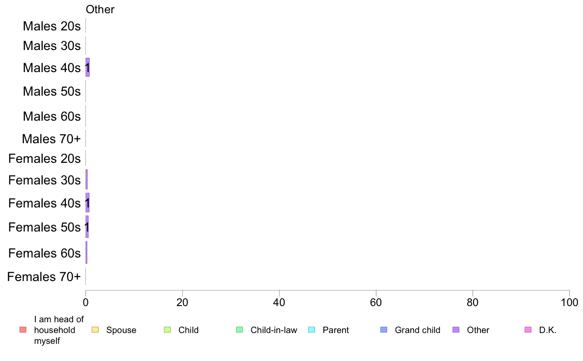Click the purple Other legend swatch
The width and height of the screenshot is (583, 361).
tap(456, 330)
